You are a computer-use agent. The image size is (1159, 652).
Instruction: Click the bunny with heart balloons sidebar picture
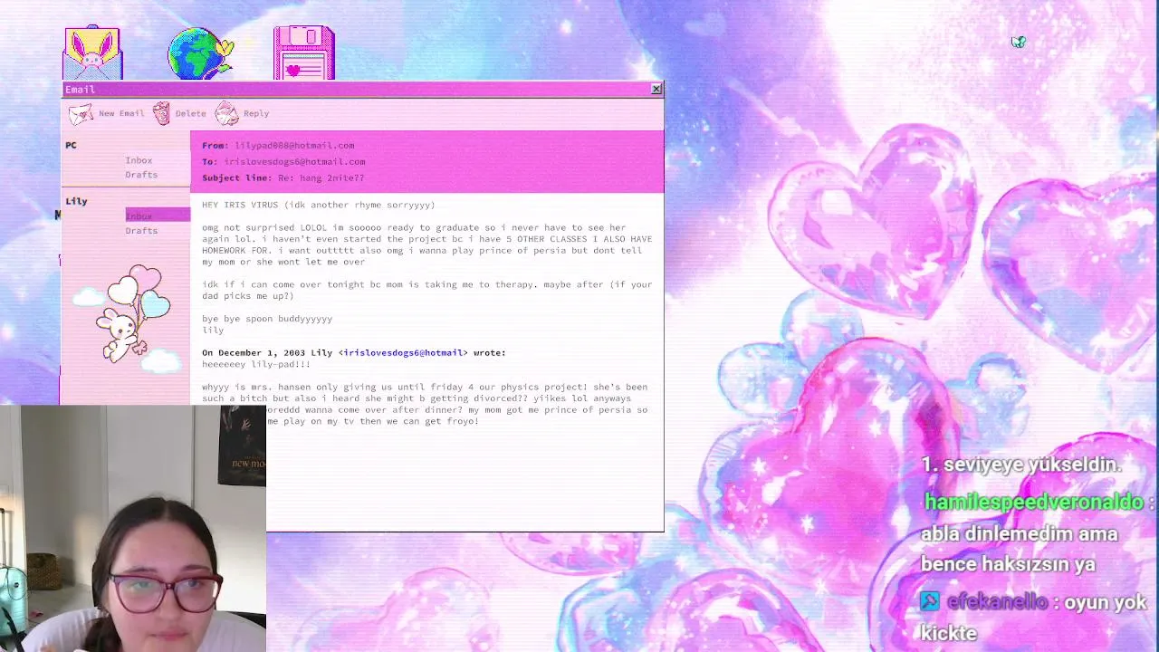[x=126, y=317]
